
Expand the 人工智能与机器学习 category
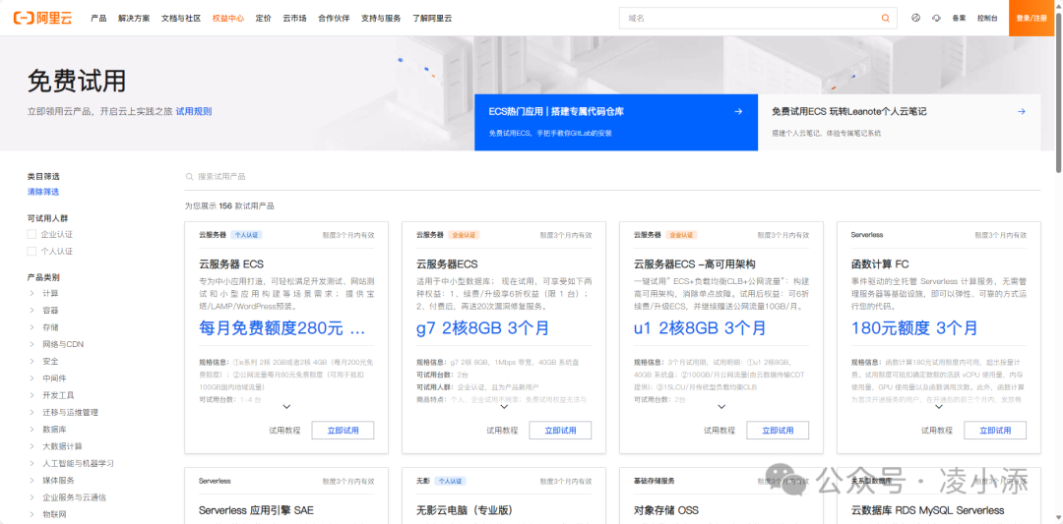31,463
